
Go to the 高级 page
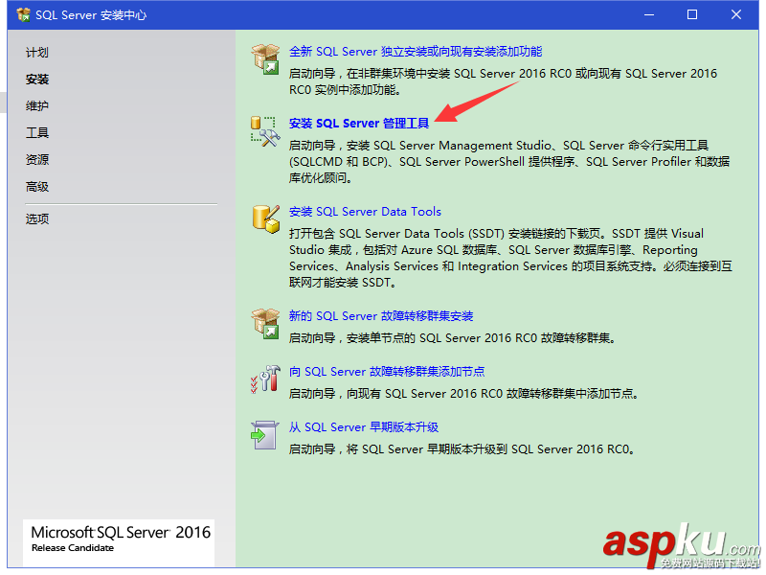[x=37, y=187]
